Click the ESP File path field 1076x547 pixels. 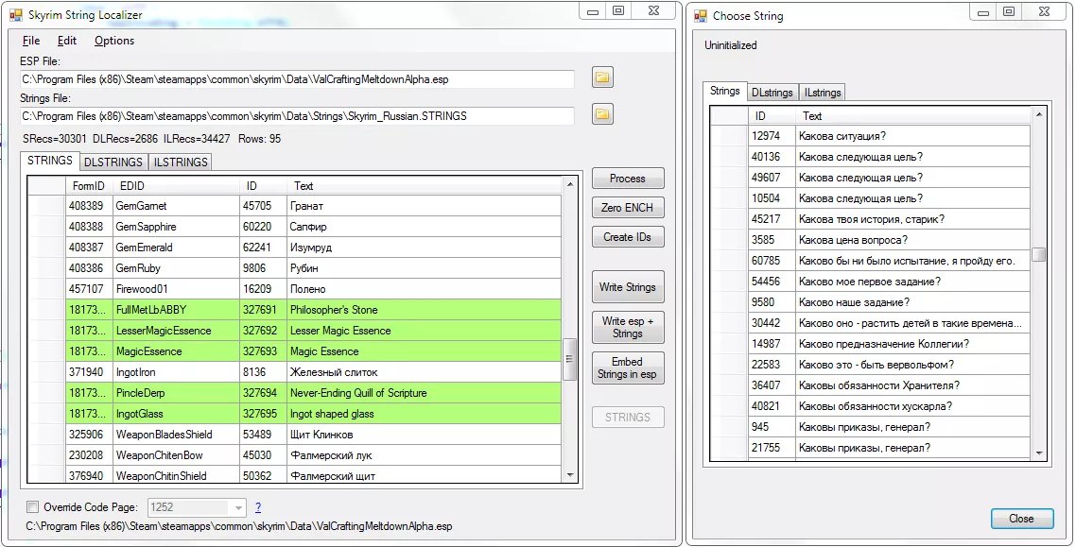point(297,79)
